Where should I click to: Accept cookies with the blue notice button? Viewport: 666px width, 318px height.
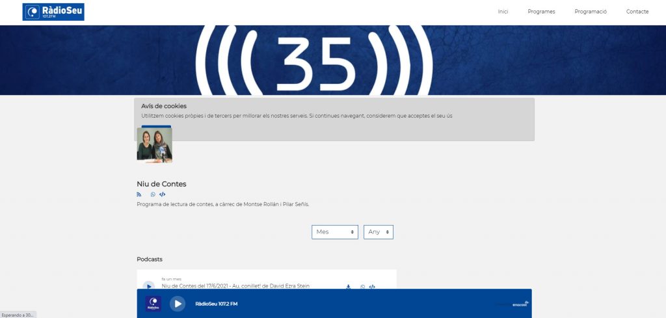[156, 127]
